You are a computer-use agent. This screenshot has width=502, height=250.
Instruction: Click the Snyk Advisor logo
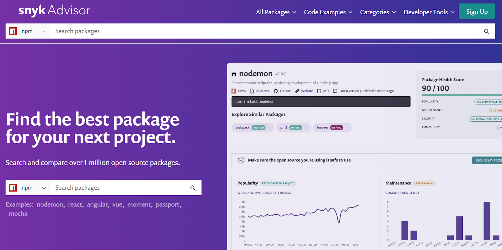54,11
